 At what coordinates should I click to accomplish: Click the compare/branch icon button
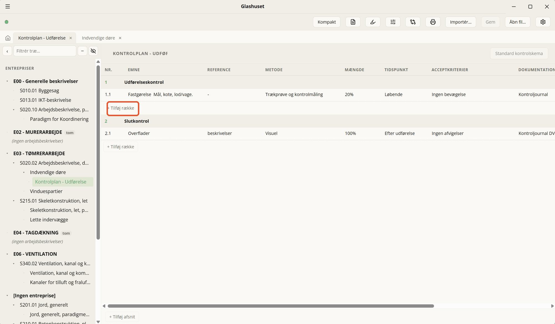(413, 22)
